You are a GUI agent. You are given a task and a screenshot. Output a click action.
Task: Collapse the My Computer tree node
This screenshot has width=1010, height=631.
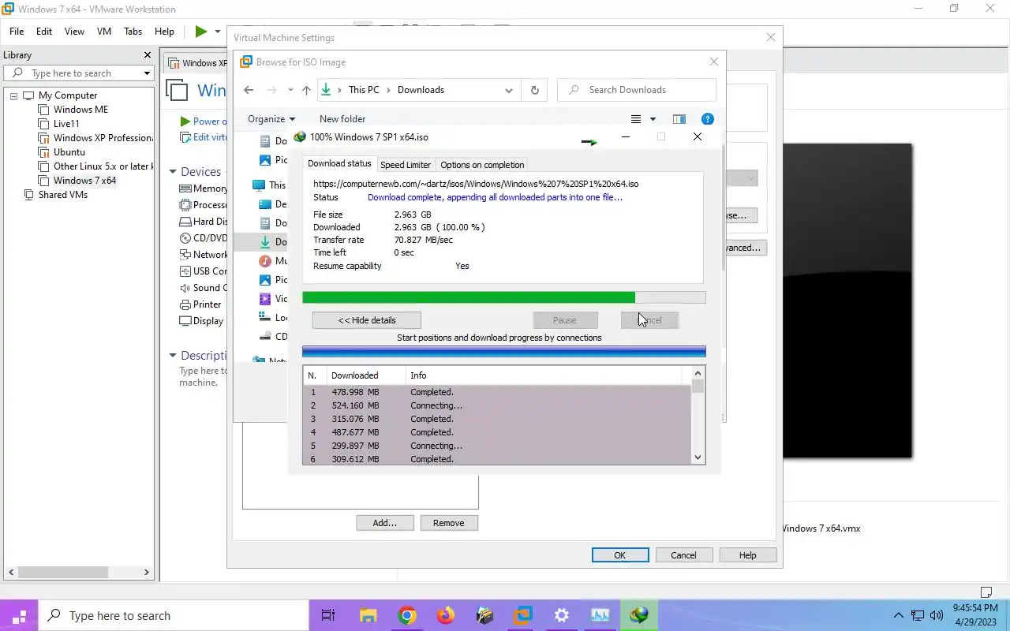point(13,95)
